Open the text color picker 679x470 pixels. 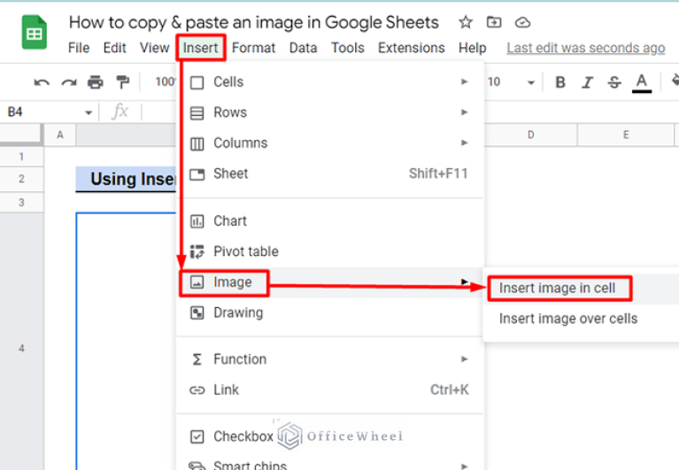click(643, 82)
